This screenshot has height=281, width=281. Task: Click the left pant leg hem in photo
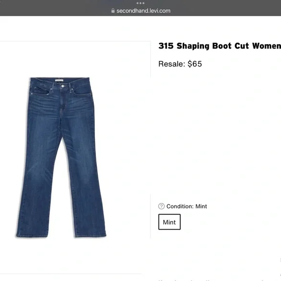[32, 235]
